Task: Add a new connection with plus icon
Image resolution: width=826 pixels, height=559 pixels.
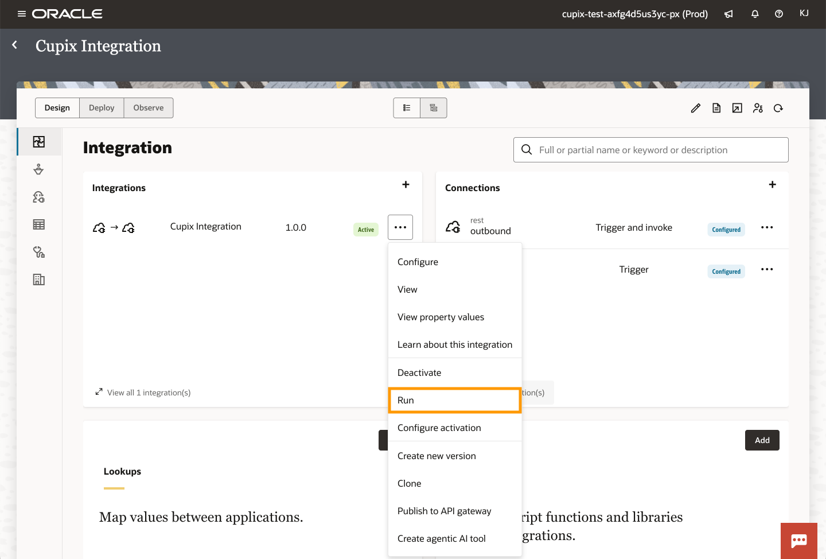Action: 773,184
